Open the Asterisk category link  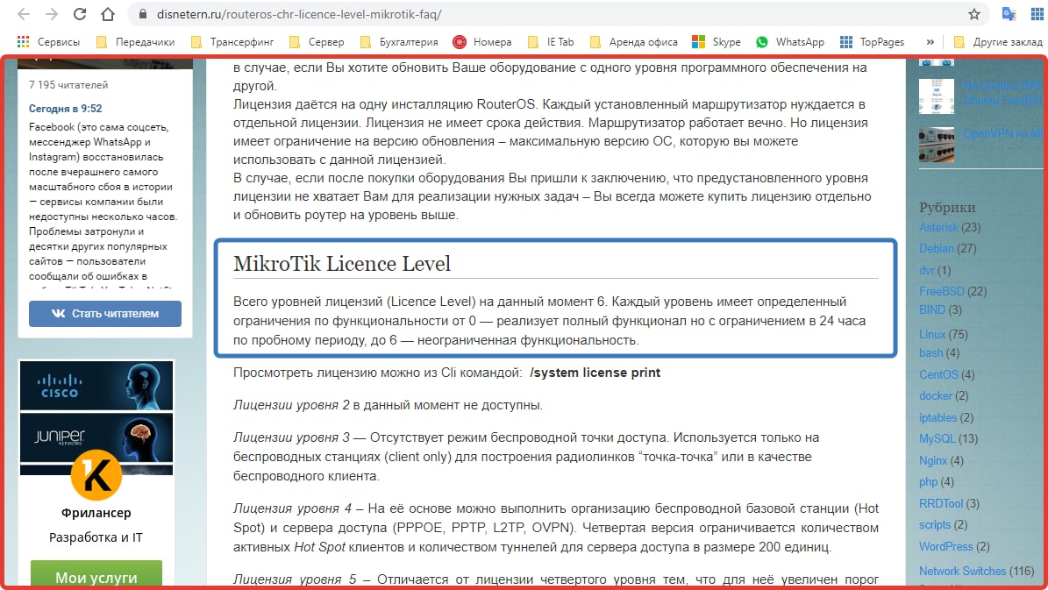(x=938, y=227)
